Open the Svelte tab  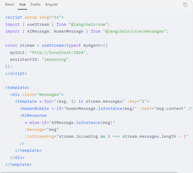(x=35, y=5)
